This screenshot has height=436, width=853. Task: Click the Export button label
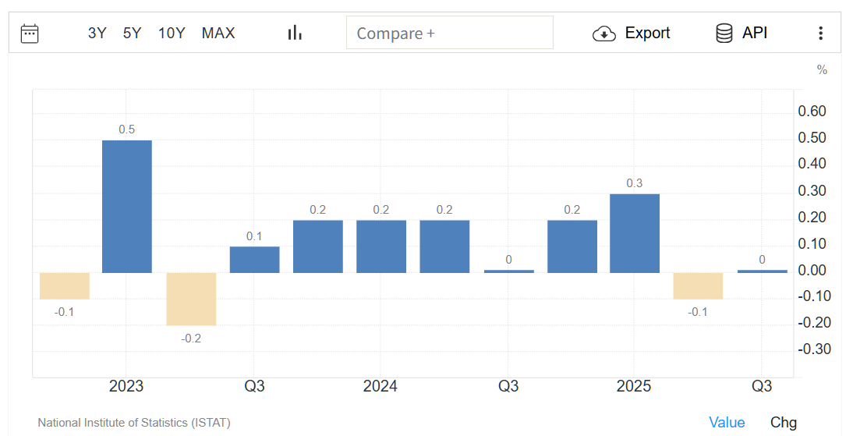coord(647,33)
